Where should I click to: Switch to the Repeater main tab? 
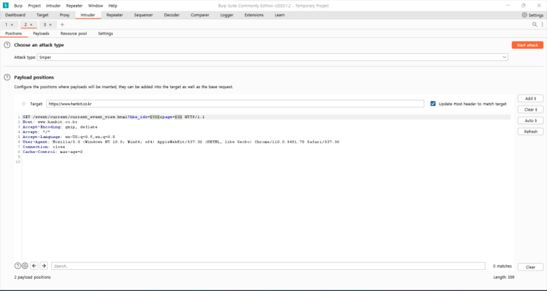click(114, 15)
